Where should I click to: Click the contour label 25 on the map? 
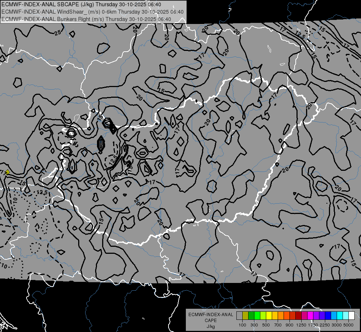[58, 33]
